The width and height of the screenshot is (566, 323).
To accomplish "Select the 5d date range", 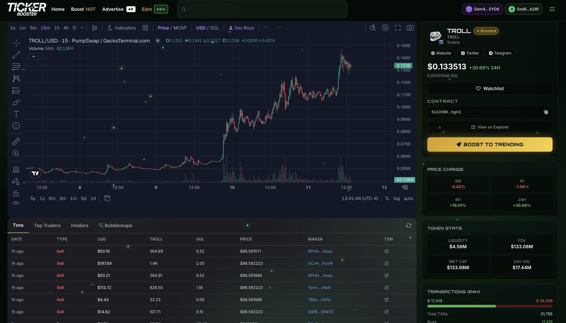I will [83, 198].
